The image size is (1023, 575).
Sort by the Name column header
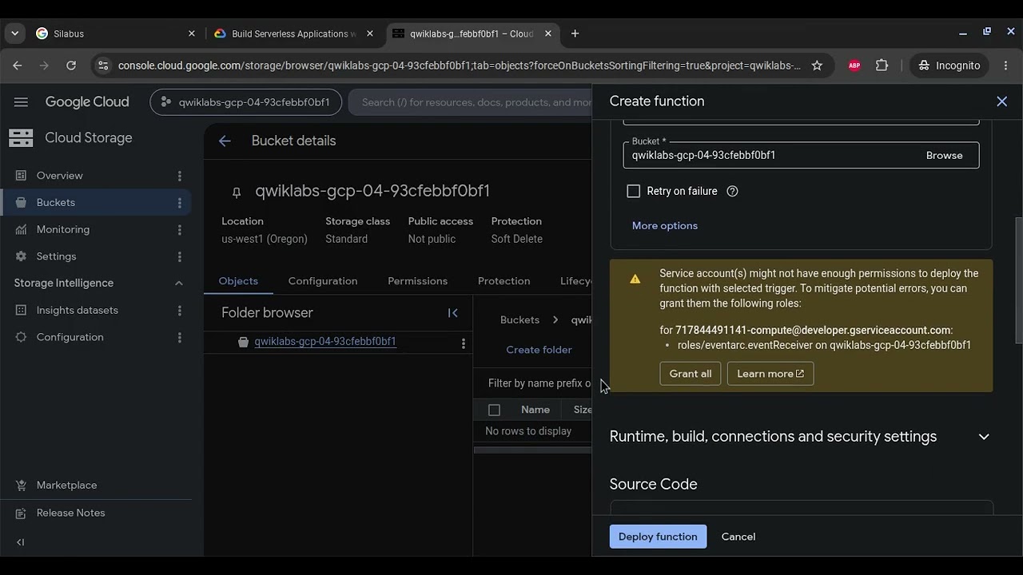[535, 410]
